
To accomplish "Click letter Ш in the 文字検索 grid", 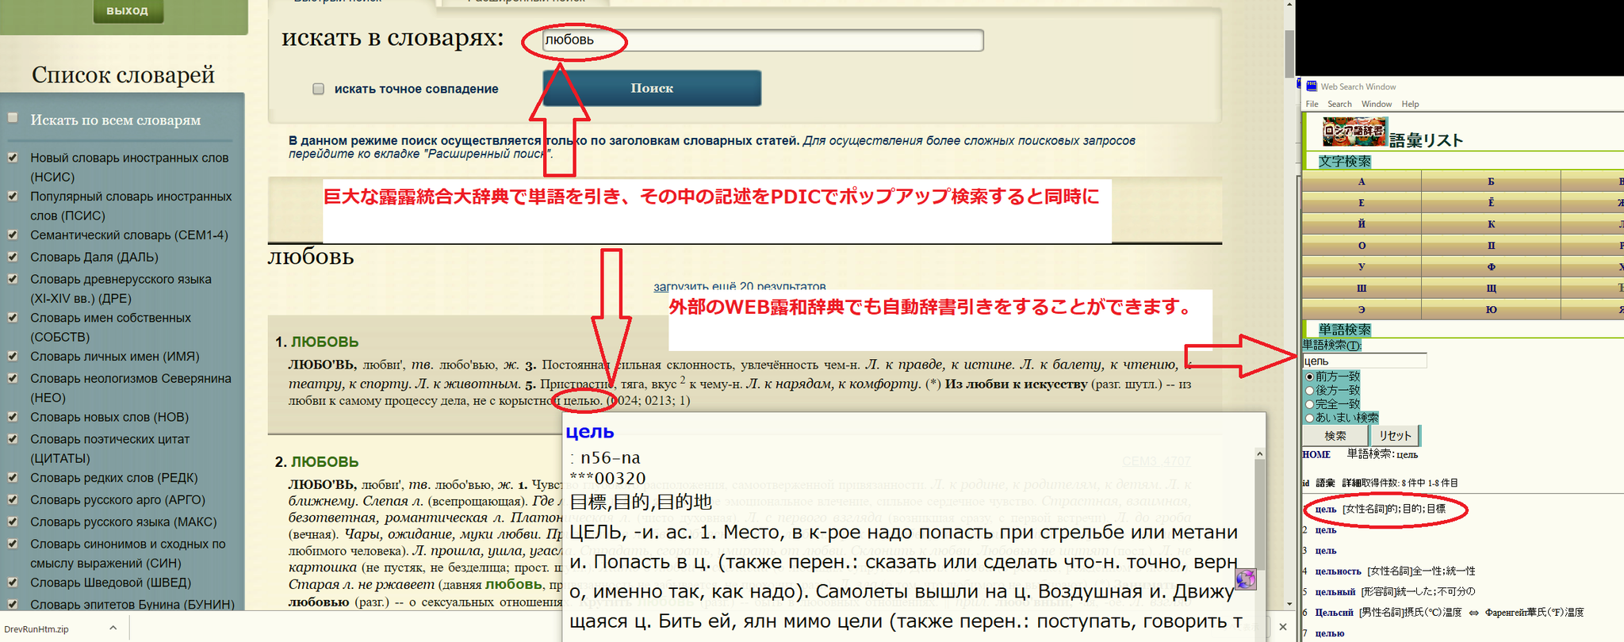I will click(1362, 289).
